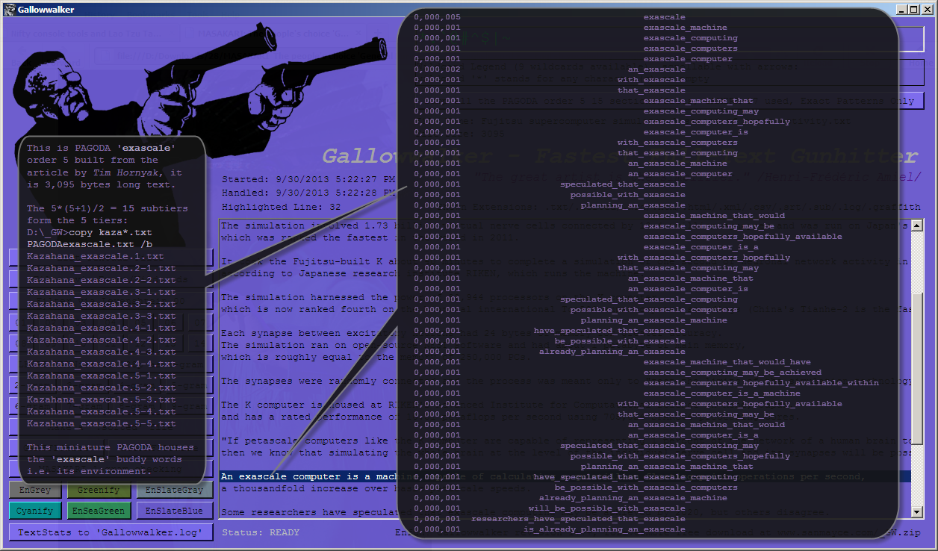Click the text area scrollbar down arrow

pyautogui.click(x=918, y=512)
